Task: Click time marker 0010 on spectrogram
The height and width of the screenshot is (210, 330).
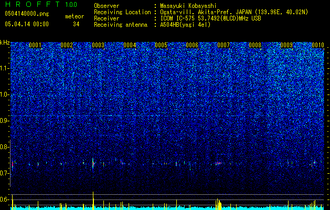Action: point(318,45)
